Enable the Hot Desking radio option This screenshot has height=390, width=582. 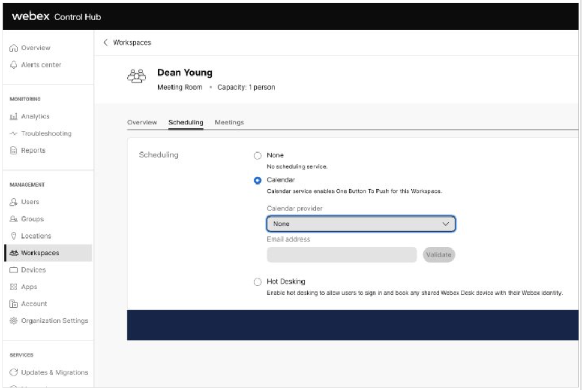[x=257, y=282]
